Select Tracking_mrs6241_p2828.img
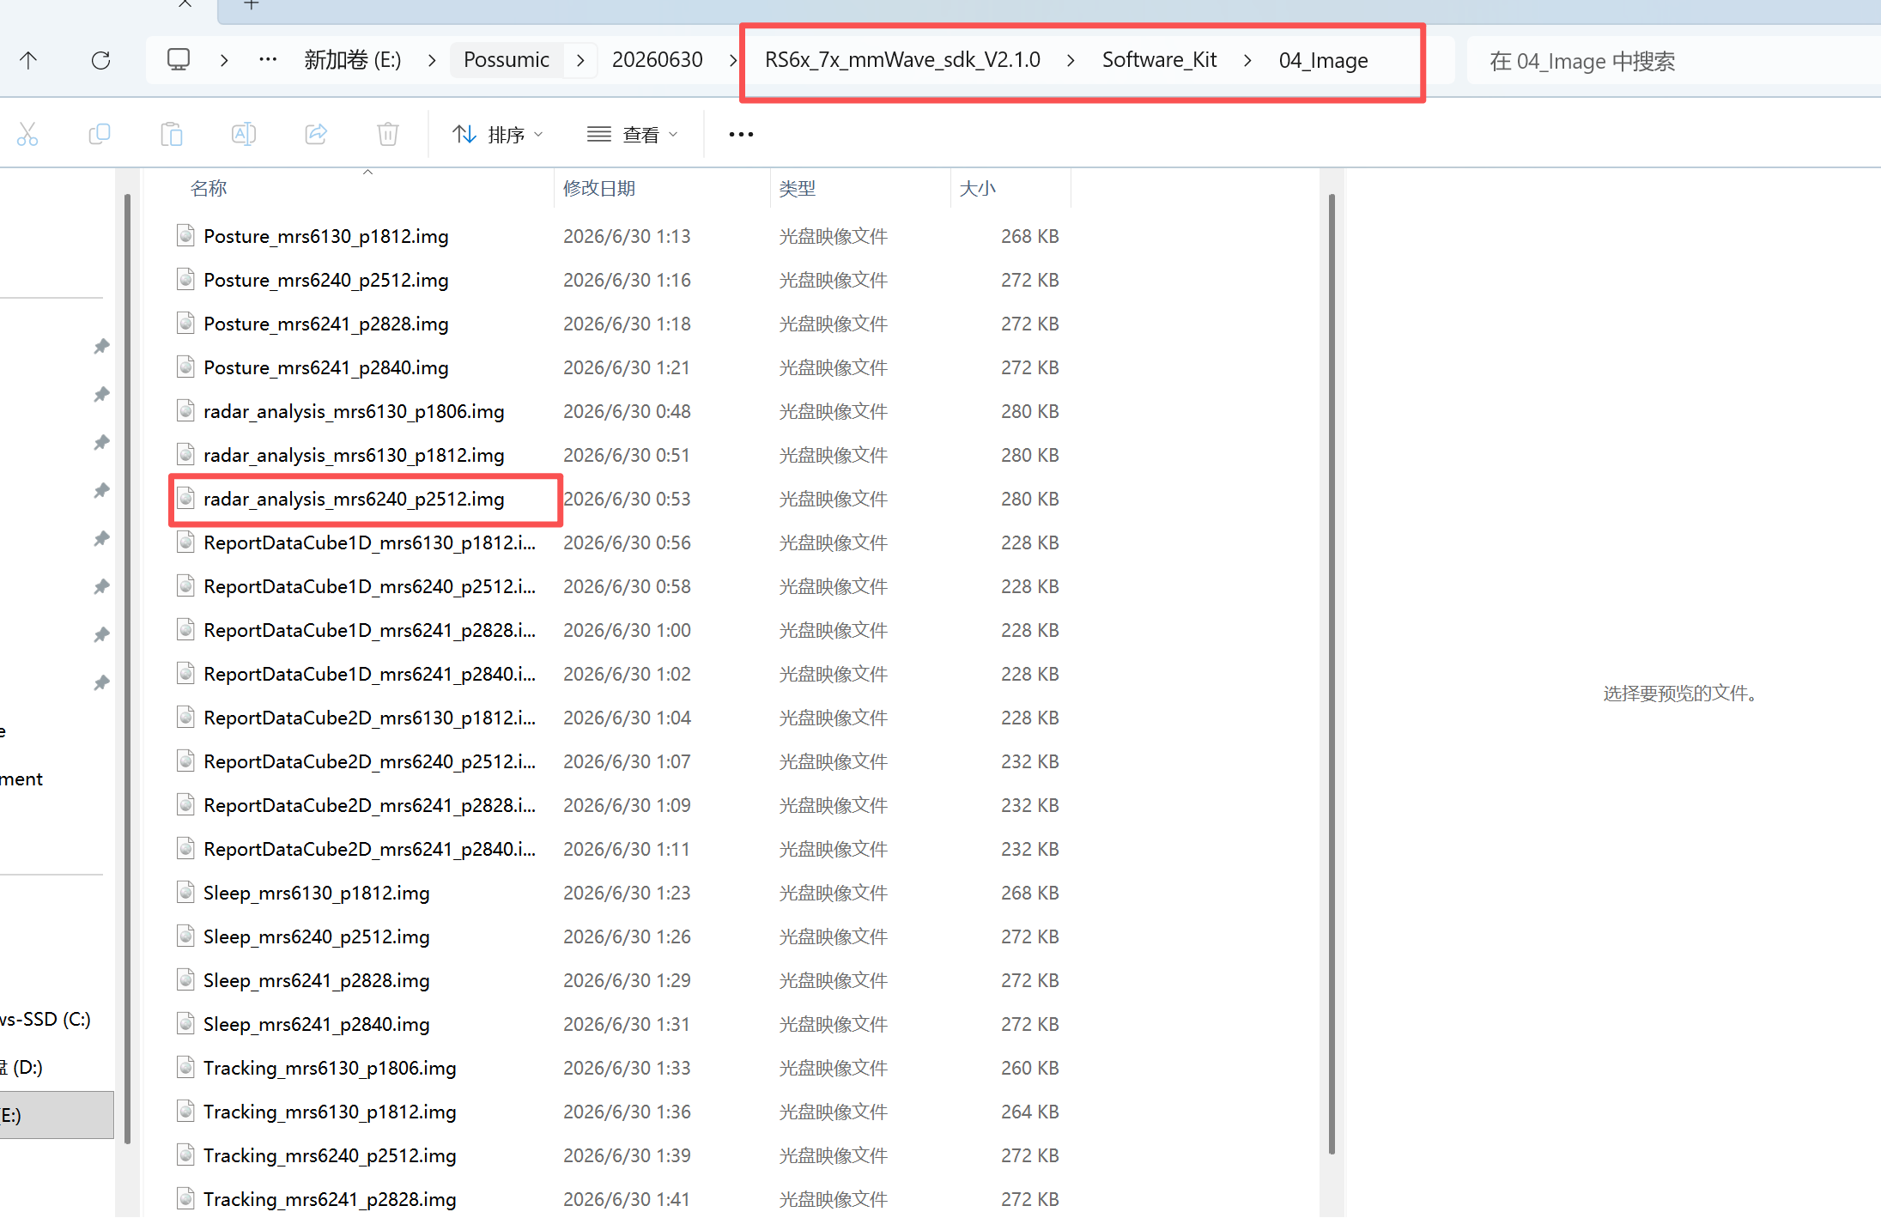This screenshot has height=1218, width=1881. pos(330,1199)
